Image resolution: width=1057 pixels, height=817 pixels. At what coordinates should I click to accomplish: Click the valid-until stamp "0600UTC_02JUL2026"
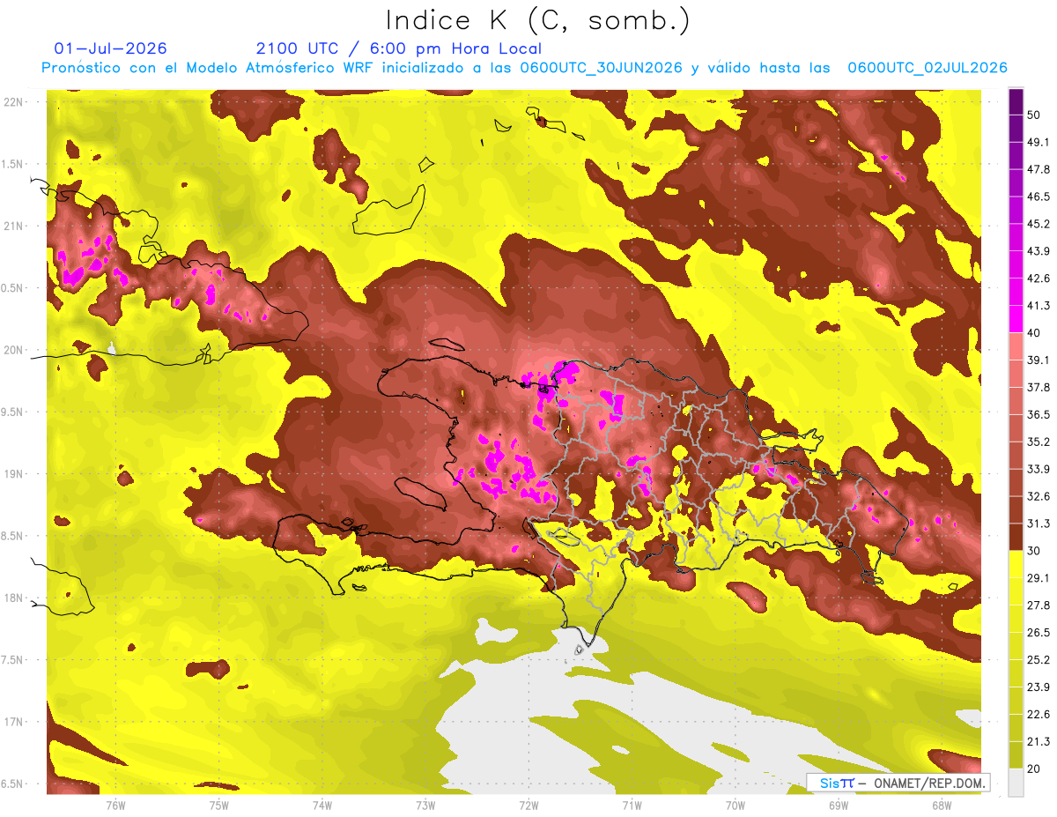[927, 68]
